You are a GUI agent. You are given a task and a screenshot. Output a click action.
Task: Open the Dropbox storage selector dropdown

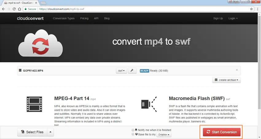[164, 134]
